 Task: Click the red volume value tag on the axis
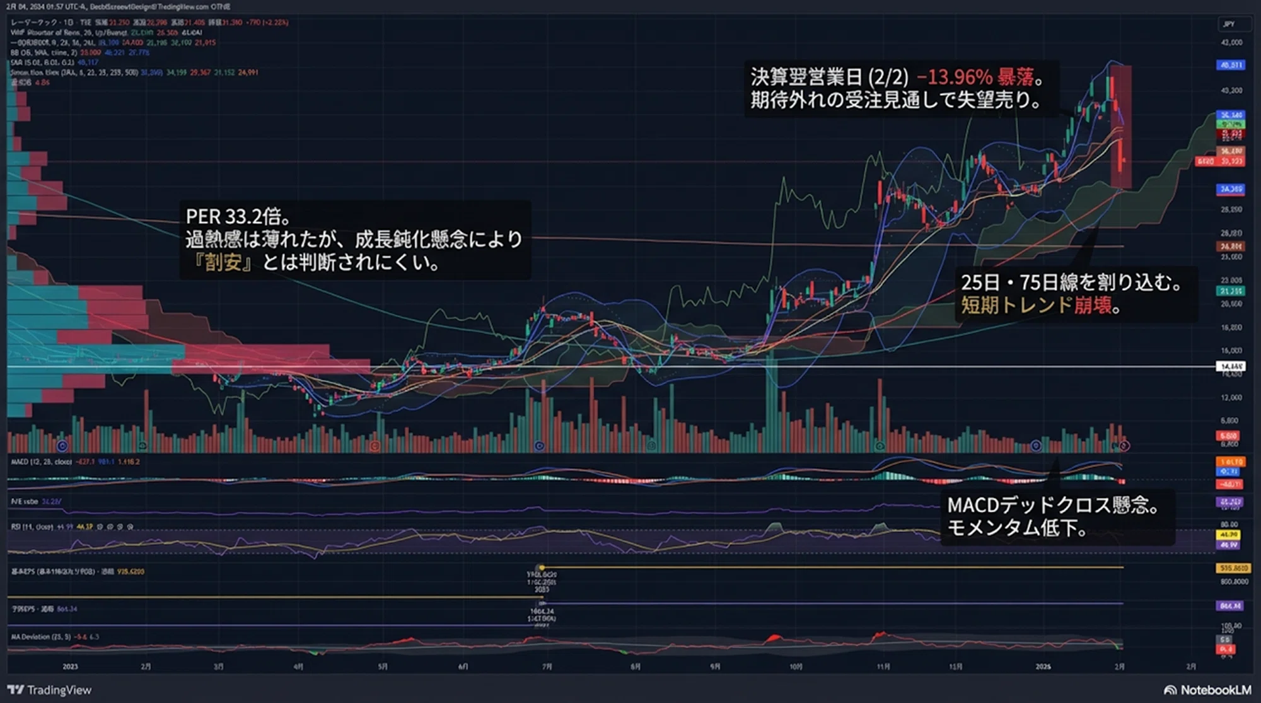tap(1228, 436)
